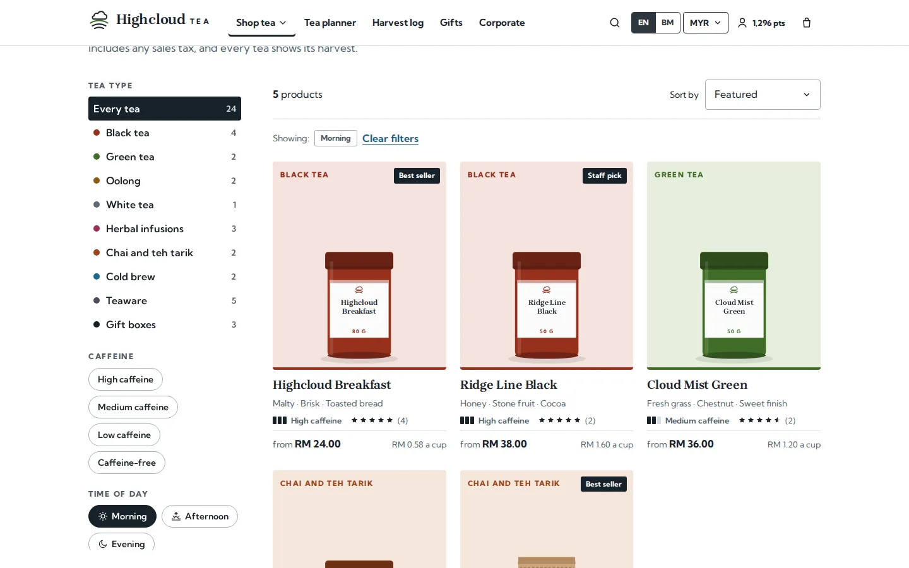Switch language to BM
909x568 pixels.
pyautogui.click(x=667, y=23)
